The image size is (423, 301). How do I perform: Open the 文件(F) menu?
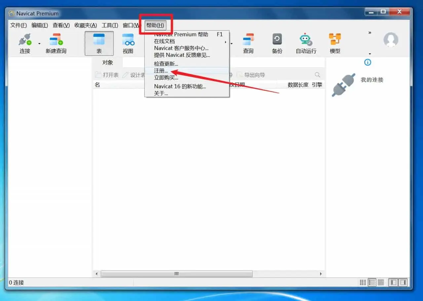18,25
